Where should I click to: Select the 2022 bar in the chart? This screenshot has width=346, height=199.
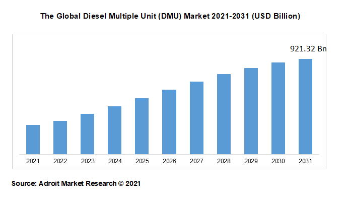pyautogui.click(x=60, y=138)
